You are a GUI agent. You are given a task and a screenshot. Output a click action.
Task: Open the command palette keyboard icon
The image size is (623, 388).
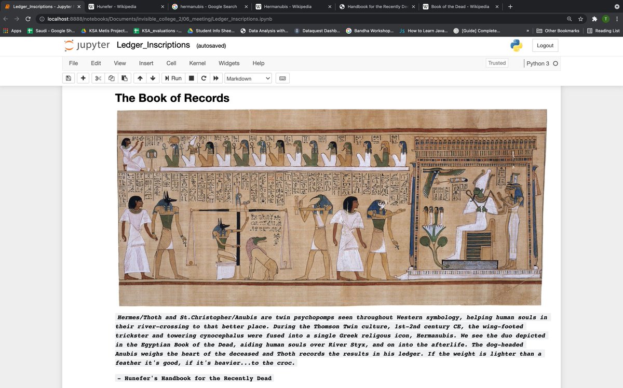coord(282,78)
